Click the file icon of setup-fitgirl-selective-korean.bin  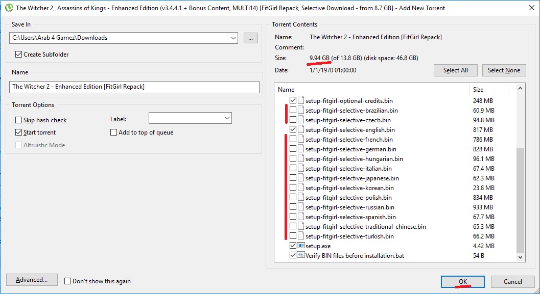coord(301,188)
